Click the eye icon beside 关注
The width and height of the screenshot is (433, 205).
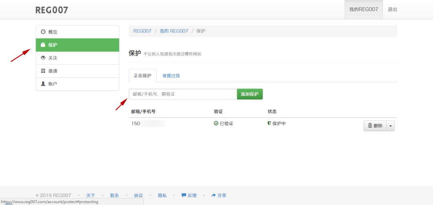tap(43, 58)
